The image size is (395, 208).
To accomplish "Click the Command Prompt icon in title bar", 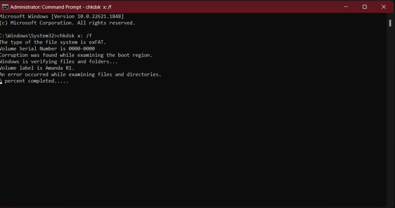I will coord(5,7).
